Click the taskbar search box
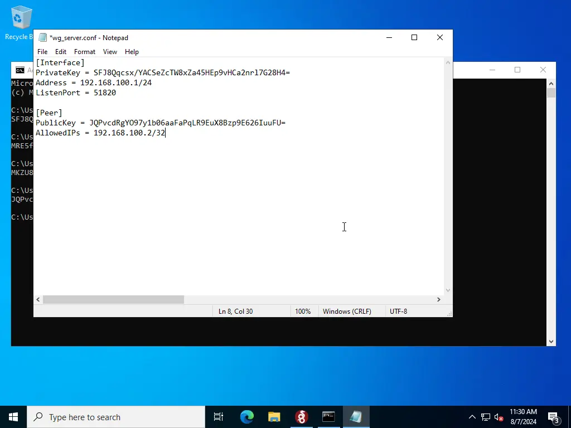Image resolution: width=571 pixels, height=428 pixels. pyautogui.click(x=116, y=417)
